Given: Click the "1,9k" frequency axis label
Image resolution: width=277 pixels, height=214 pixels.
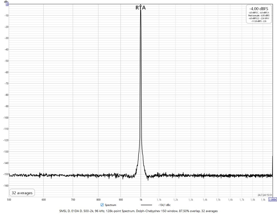Looking at the screenshot, I should pos(263,200).
